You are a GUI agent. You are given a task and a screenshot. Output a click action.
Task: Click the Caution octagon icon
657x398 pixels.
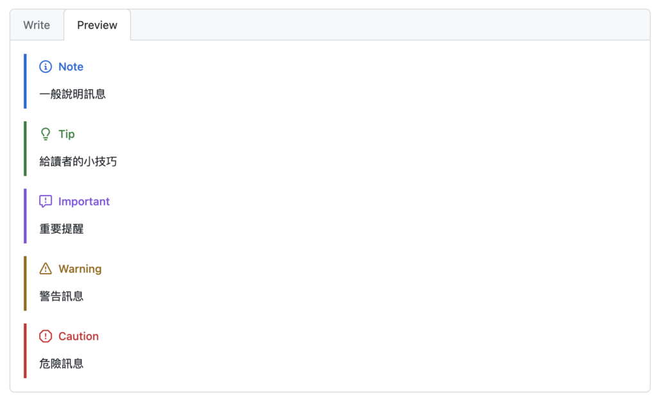point(46,336)
